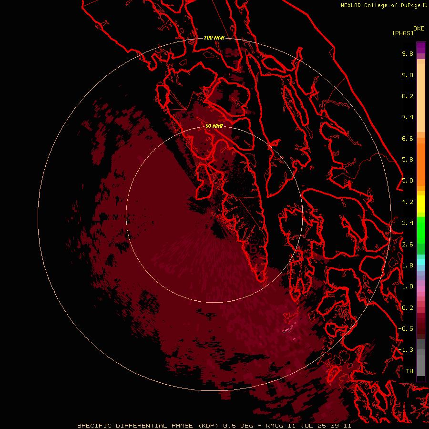429x429 pixels.
Task: Click the (KDP) product code in footer
Action: 208,426
